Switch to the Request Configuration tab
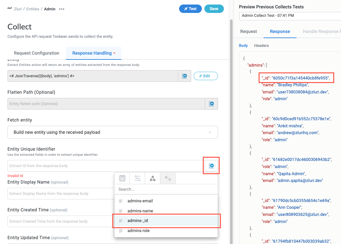Viewport: 341px width, 244px height. click(37, 53)
